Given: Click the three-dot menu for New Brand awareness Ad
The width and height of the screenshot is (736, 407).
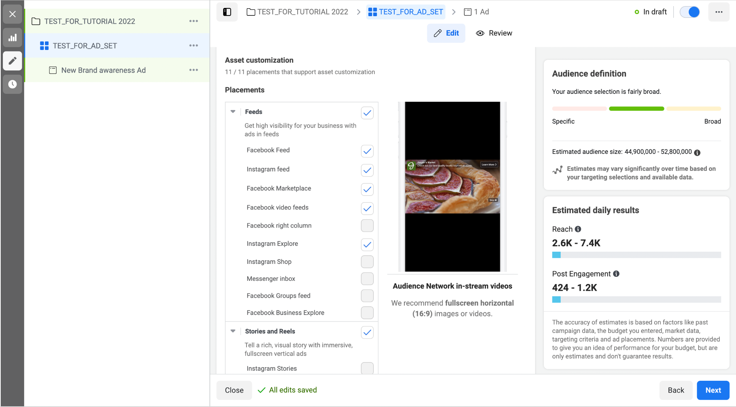Looking at the screenshot, I should click(x=194, y=70).
